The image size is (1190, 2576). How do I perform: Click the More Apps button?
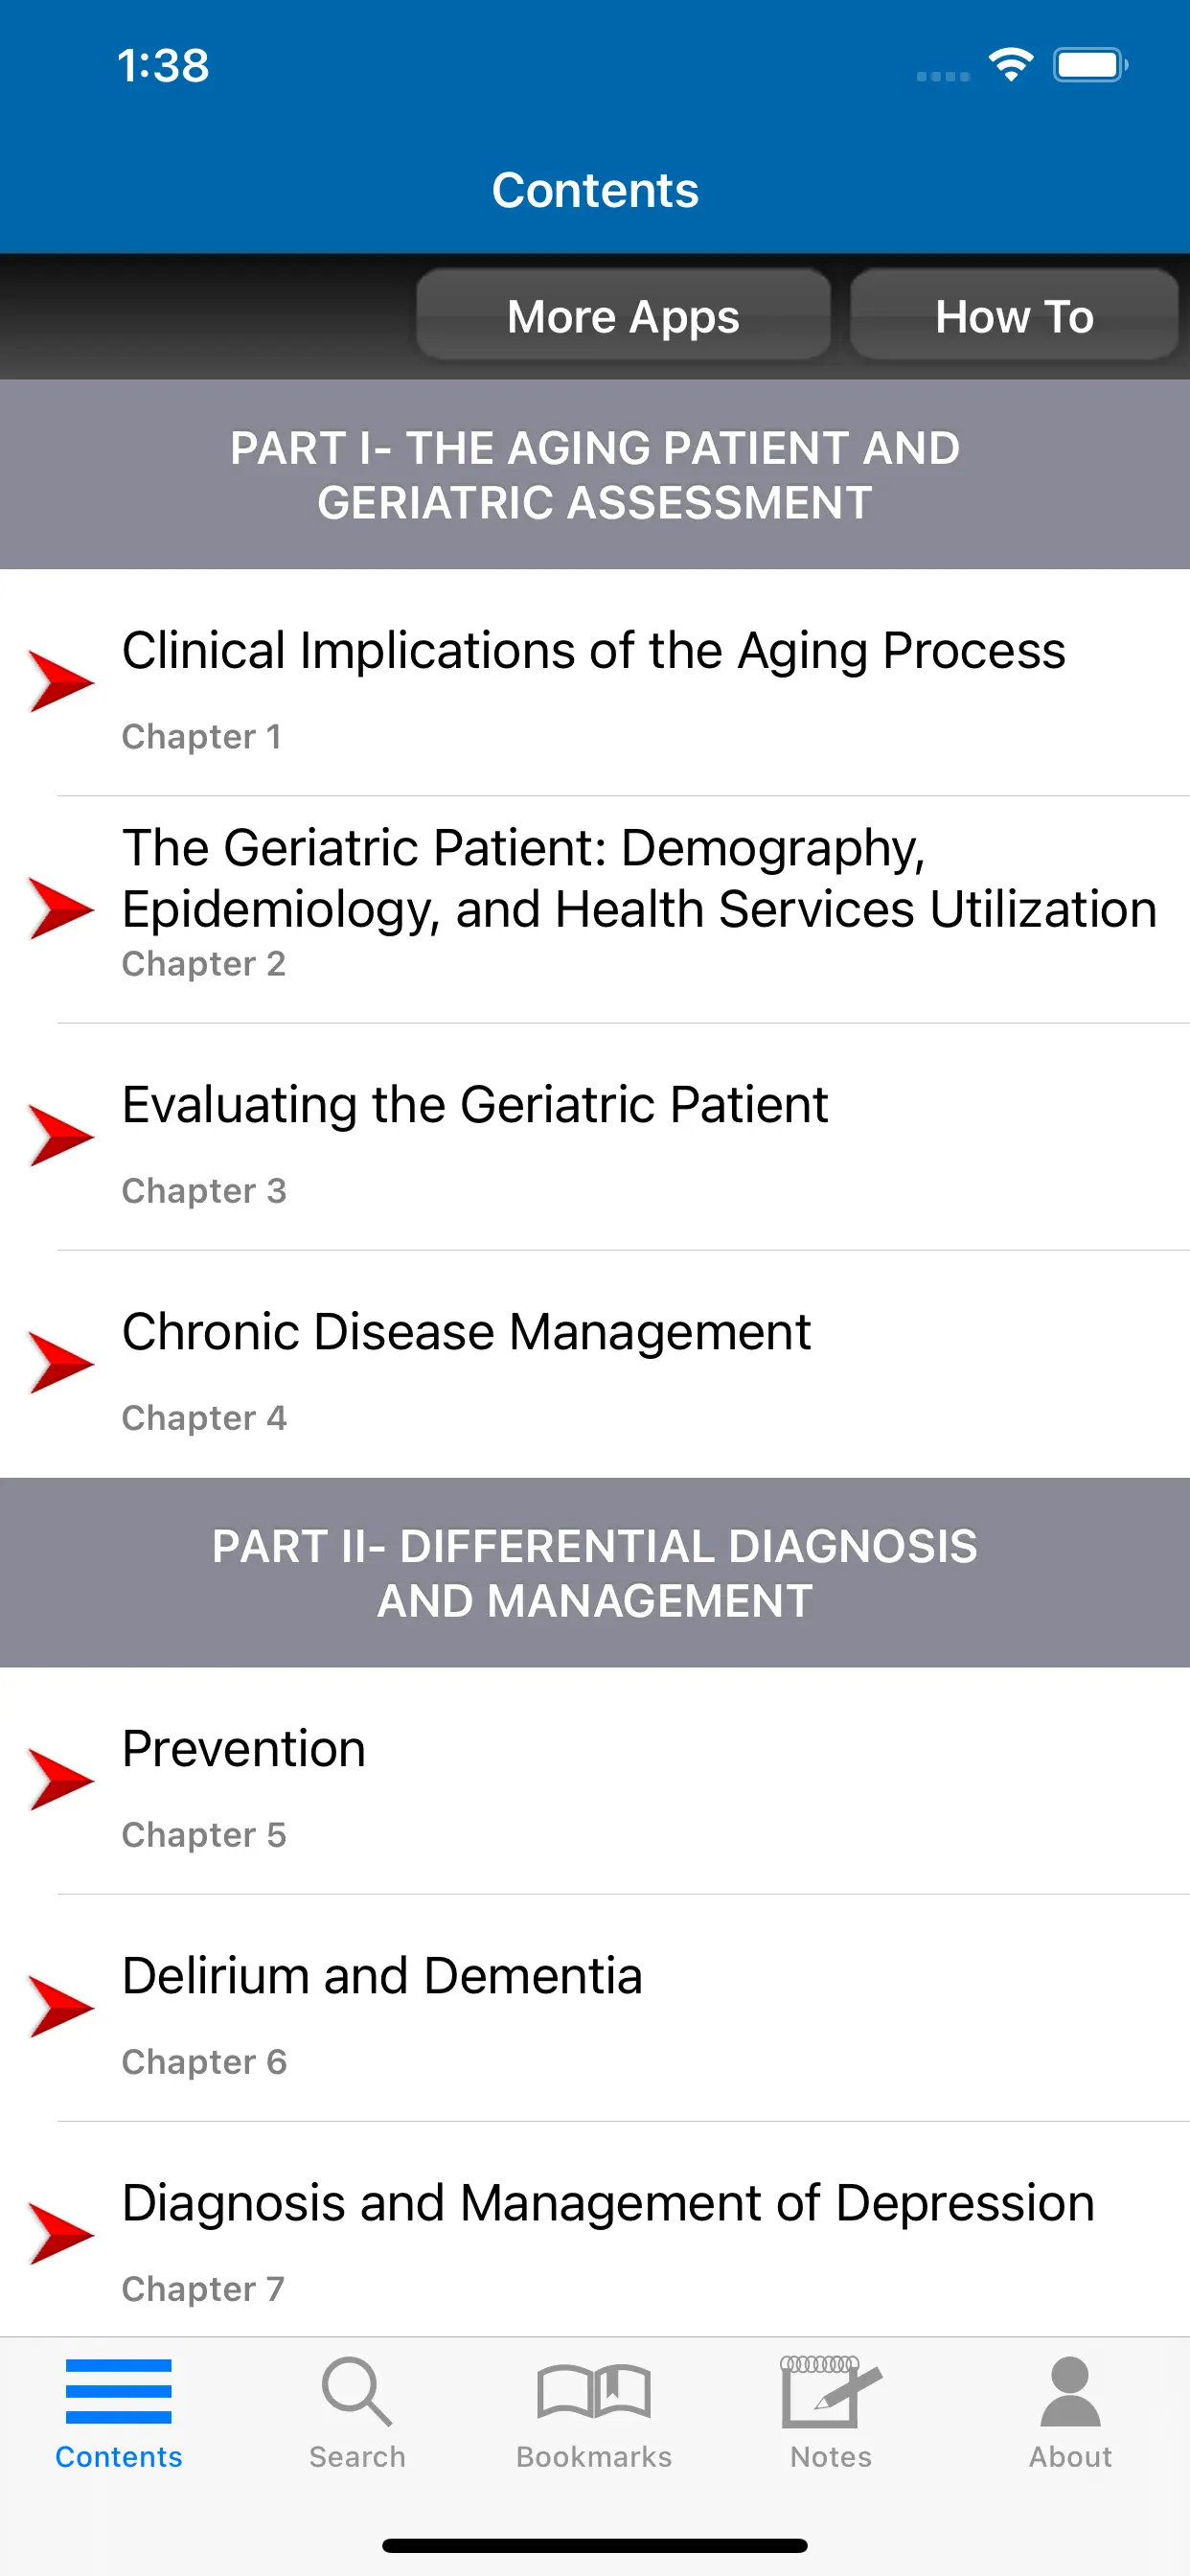pyautogui.click(x=623, y=316)
